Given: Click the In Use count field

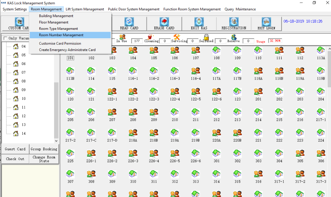Looking at the screenshot, I should coord(137,41).
